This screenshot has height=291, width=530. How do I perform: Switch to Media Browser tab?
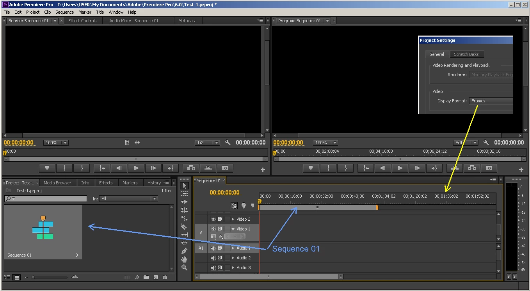[x=57, y=183]
